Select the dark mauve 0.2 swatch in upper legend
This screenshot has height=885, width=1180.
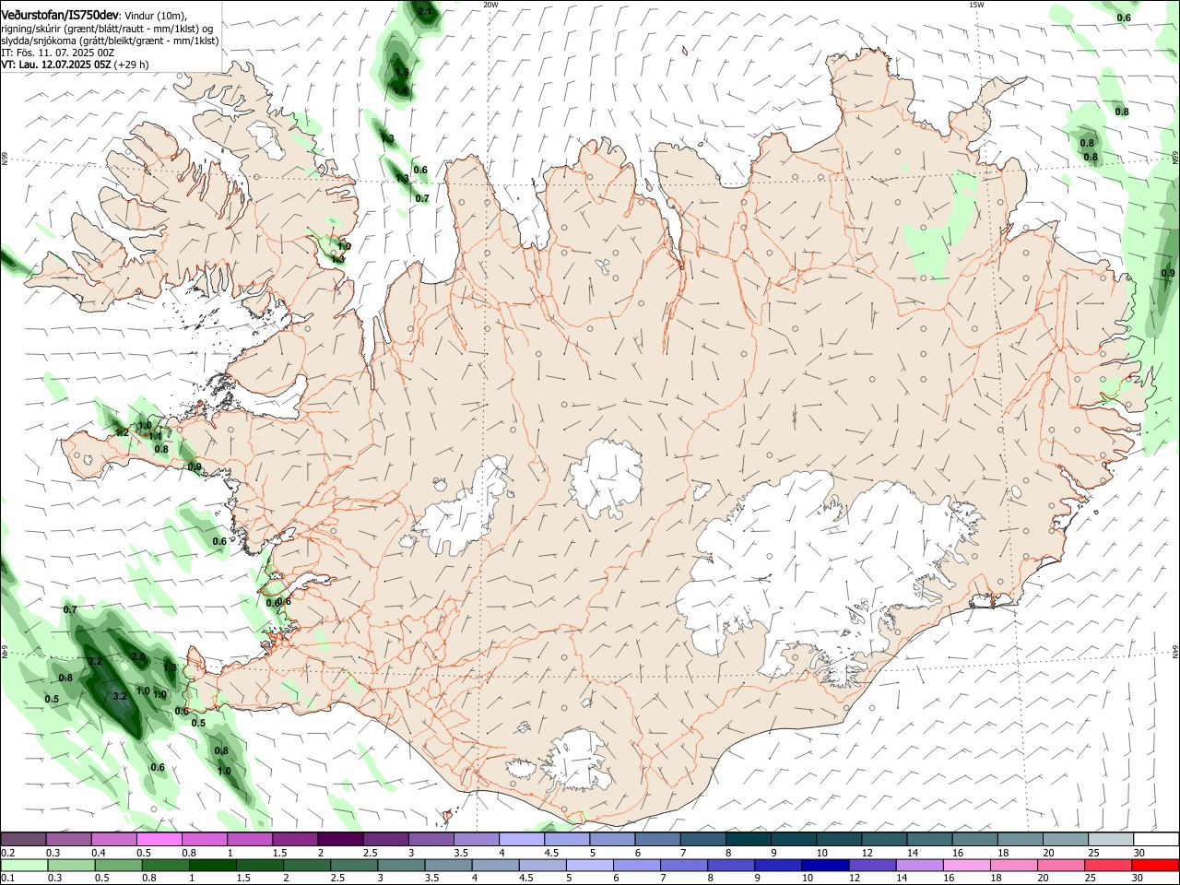click(23, 839)
